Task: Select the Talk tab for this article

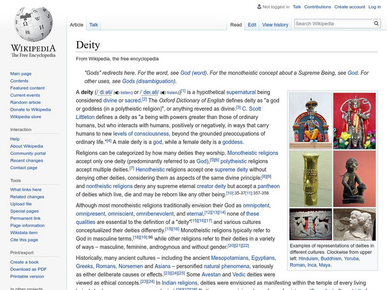Action: (x=93, y=24)
